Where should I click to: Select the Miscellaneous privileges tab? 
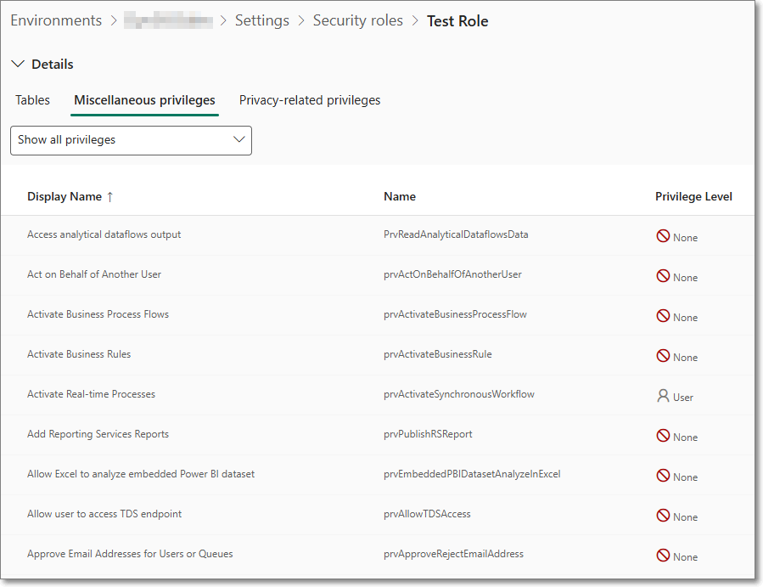(144, 100)
